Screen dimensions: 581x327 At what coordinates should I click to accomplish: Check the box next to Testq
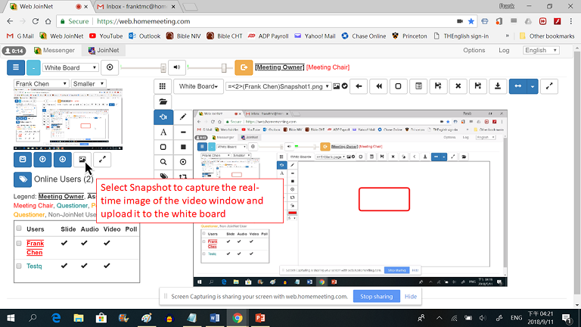click(x=19, y=266)
